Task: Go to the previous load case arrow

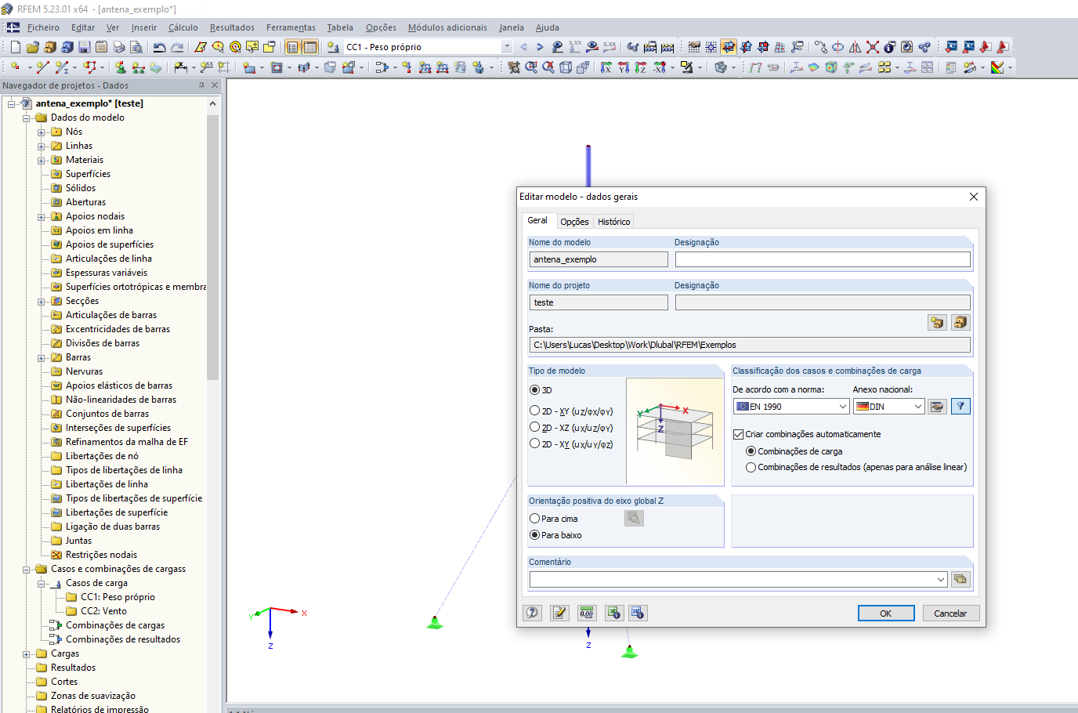Action: pos(523,47)
